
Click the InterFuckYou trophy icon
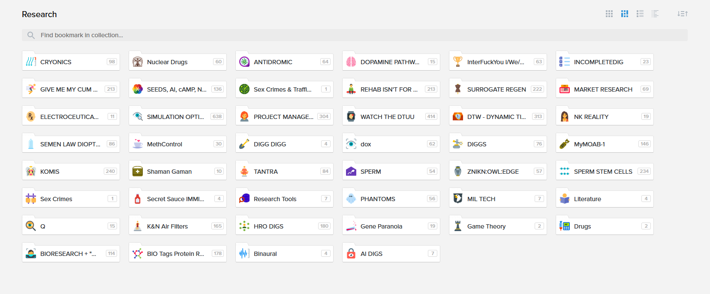coord(458,62)
